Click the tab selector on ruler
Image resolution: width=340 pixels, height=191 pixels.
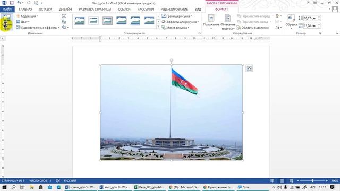[3, 39]
